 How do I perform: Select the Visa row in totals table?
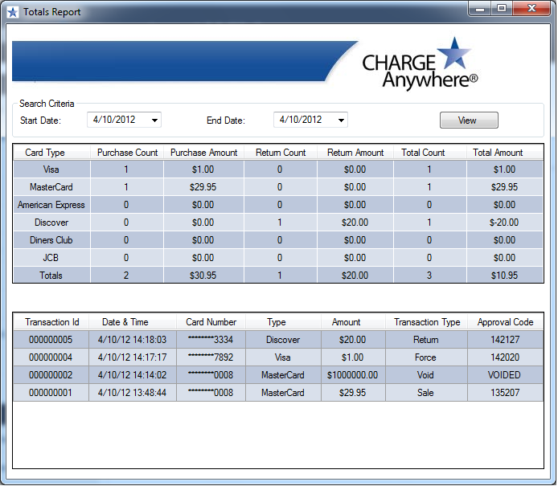click(51, 169)
